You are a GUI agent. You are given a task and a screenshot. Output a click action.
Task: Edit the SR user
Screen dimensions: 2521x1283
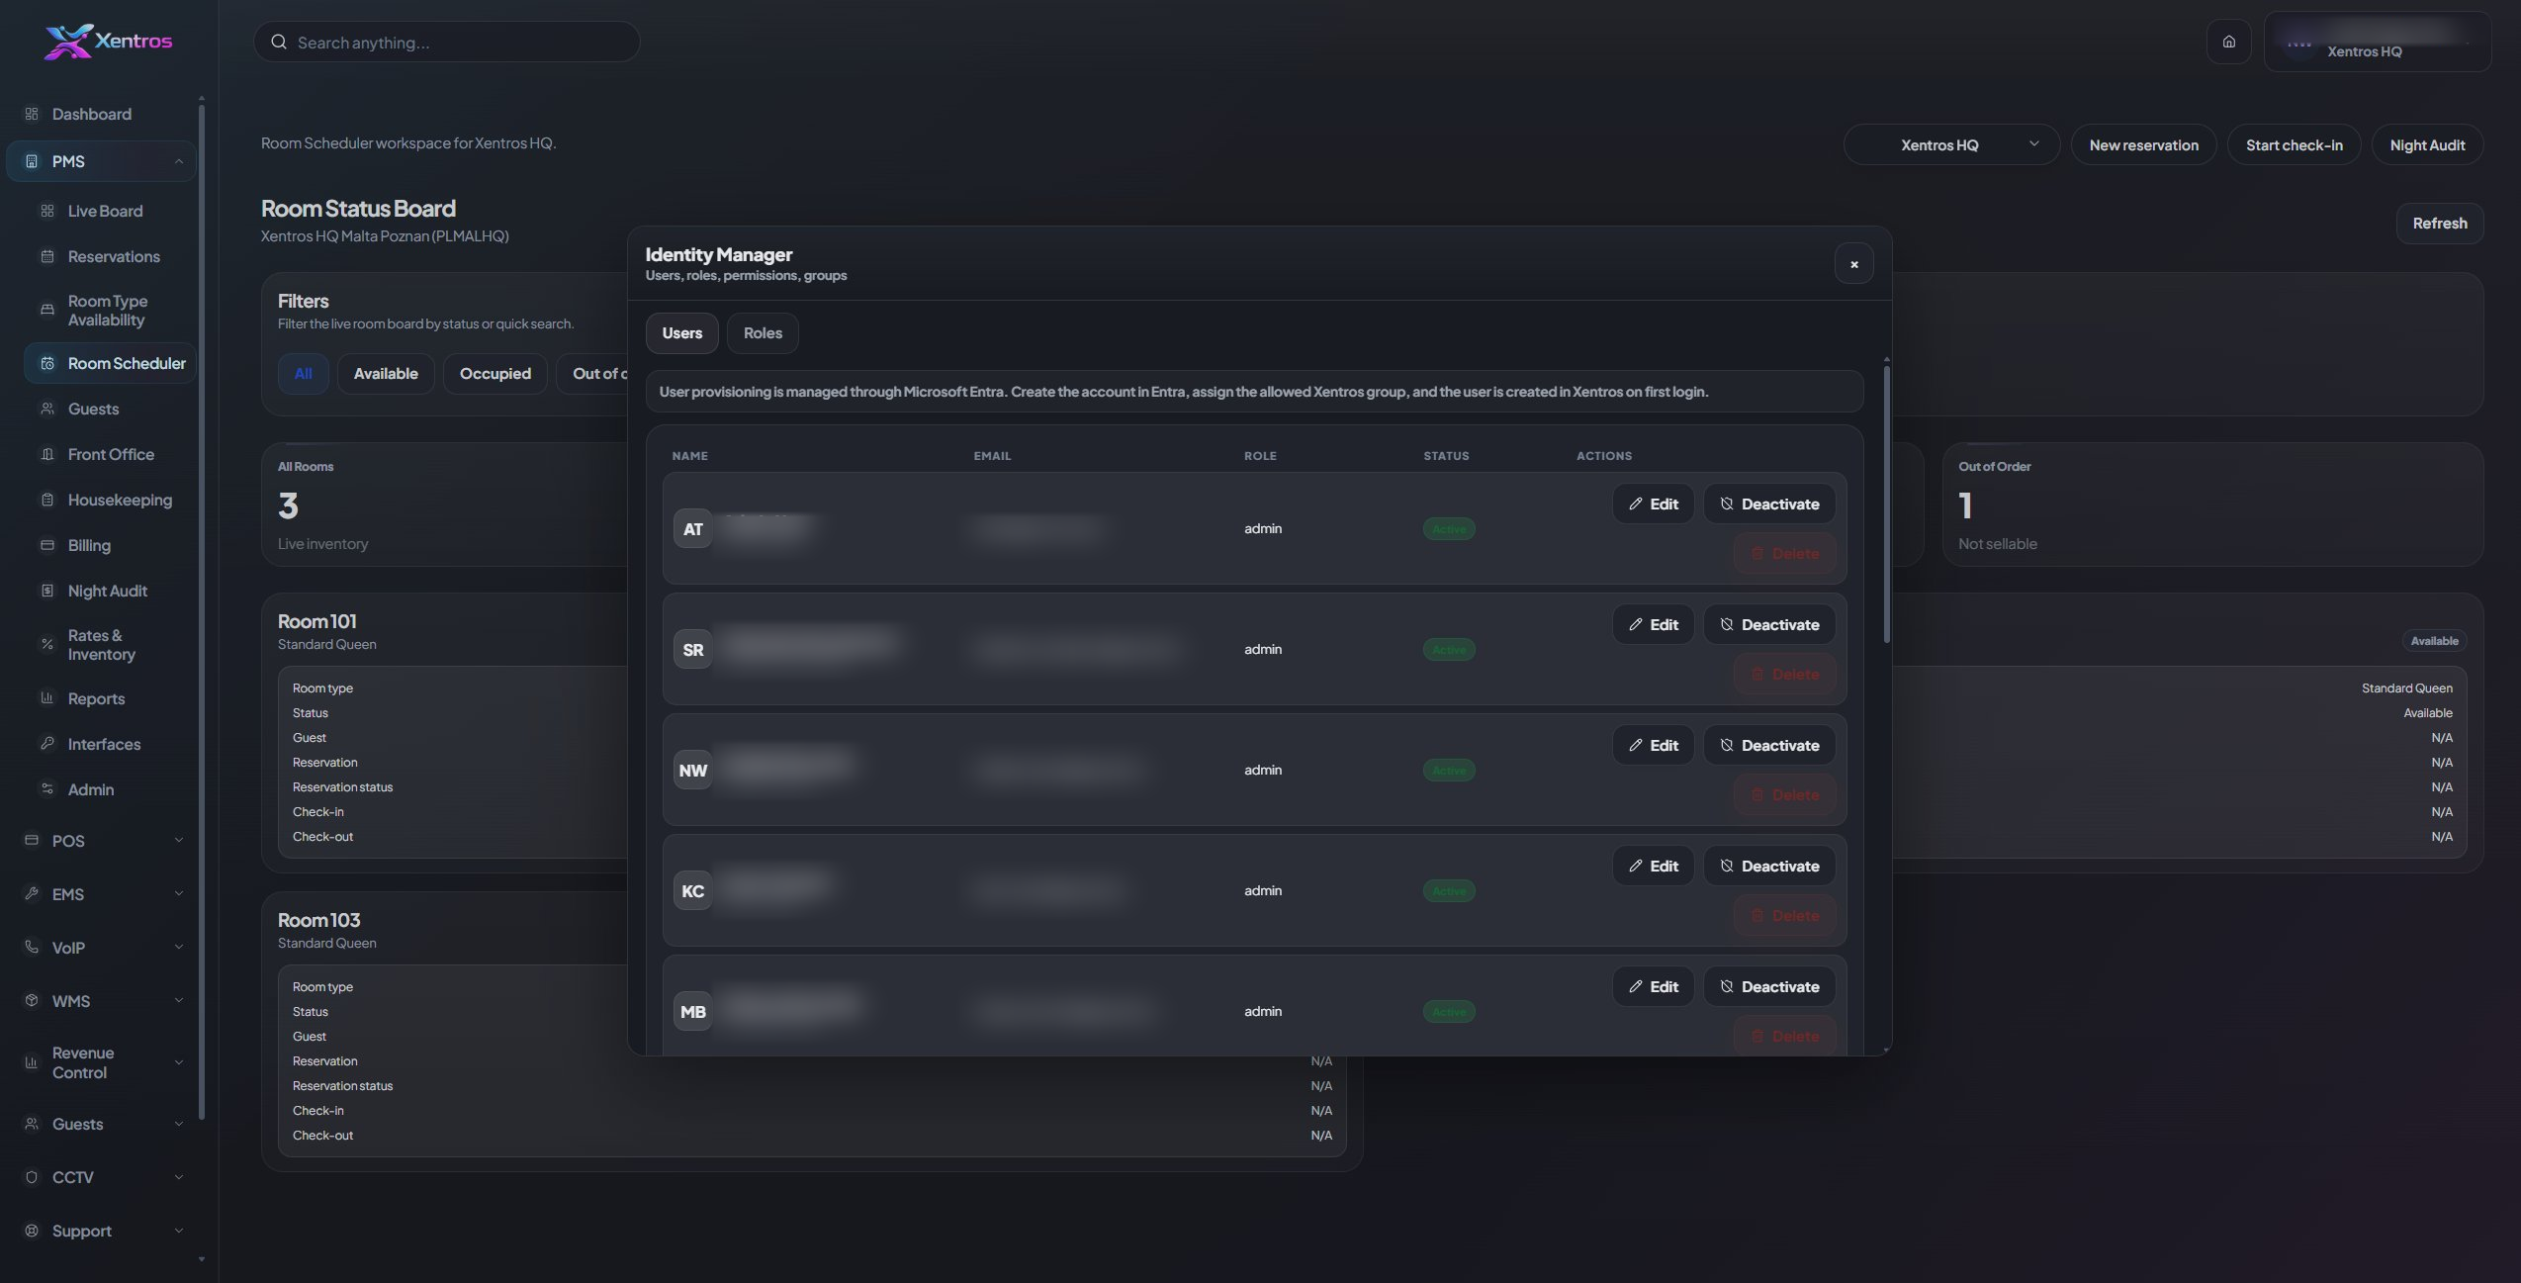click(x=1654, y=624)
